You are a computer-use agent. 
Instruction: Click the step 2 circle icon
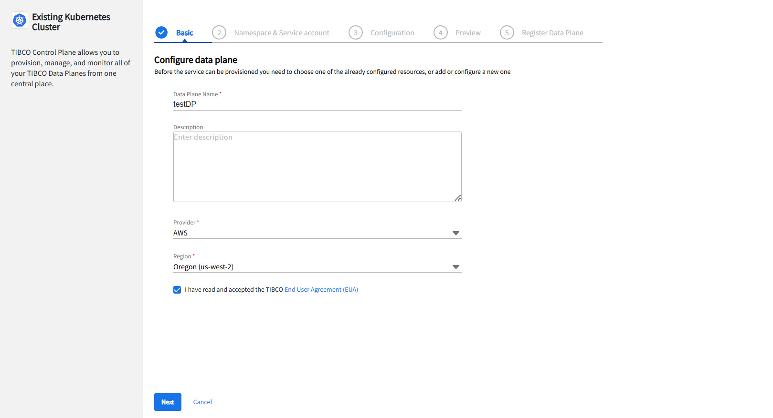coord(219,32)
